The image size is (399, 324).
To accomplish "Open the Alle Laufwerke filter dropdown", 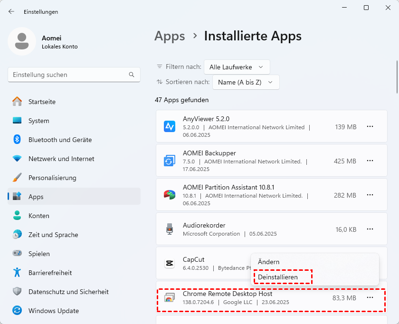I will [x=237, y=67].
